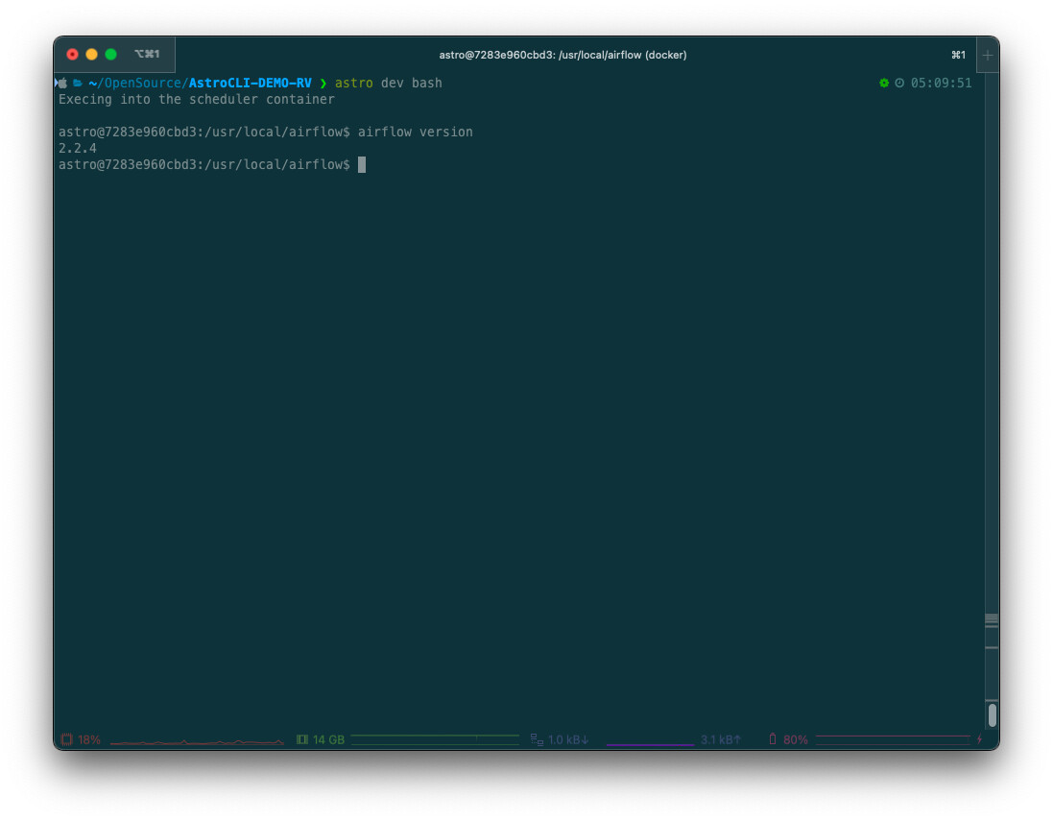Click the green gear status icon

click(884, 83)
